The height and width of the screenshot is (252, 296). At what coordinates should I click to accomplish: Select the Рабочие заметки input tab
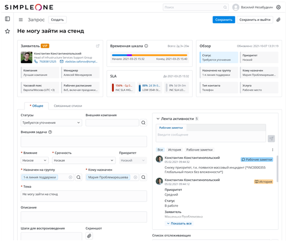171,128
